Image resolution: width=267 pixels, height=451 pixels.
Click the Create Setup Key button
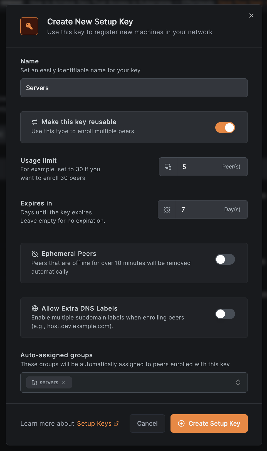pos(209,423)
